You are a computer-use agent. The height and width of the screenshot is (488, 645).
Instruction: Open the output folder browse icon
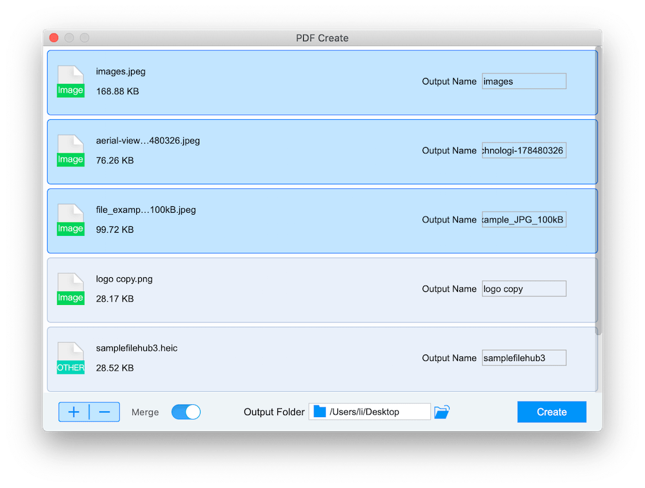click(442, 412)
